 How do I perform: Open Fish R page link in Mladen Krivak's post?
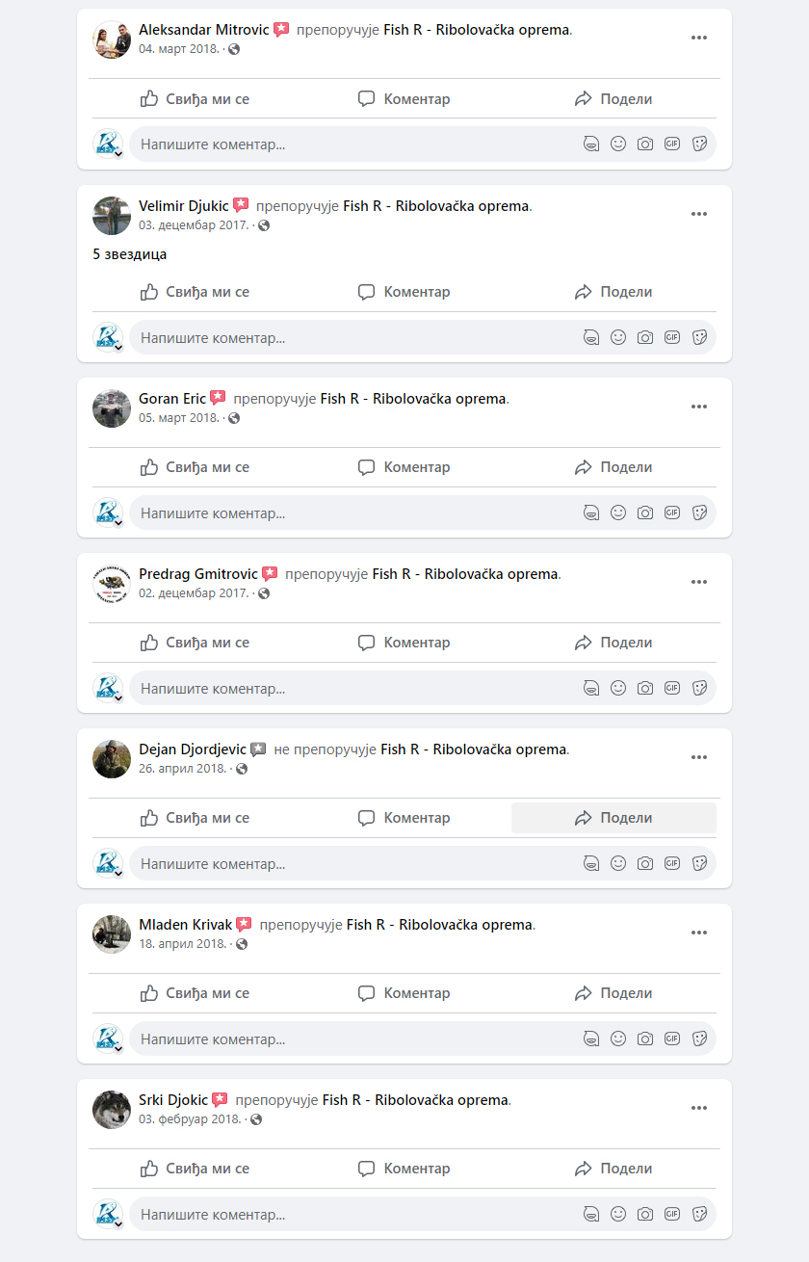[439, 925]
